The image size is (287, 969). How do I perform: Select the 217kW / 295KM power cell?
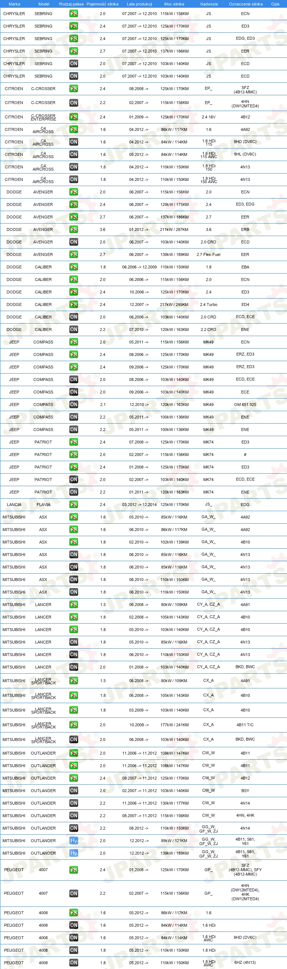click(174, 305)
